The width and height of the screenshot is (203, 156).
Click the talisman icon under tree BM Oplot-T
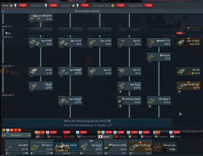click(x=150, y=106)
